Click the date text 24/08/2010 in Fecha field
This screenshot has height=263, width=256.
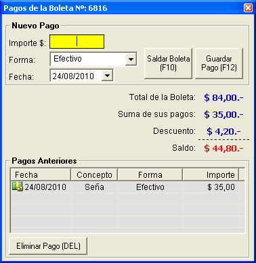click(73, 76)
